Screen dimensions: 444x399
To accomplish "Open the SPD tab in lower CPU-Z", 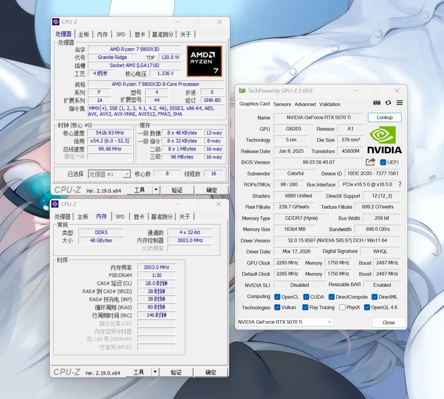I will [x=120, y=217].
